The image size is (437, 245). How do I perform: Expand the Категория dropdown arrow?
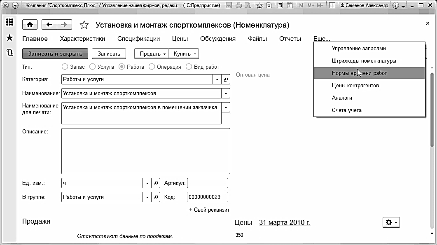[217, 79]
